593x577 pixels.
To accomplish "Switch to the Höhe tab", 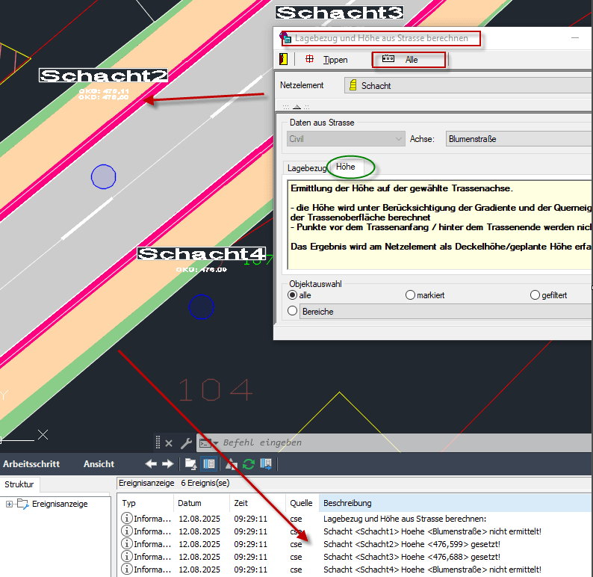I will pyautogui.click(x=346, y=167).
